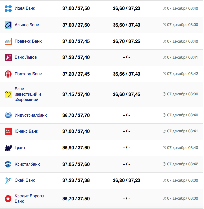
Task: Open the Кристалбанк link
Action: 27,164
